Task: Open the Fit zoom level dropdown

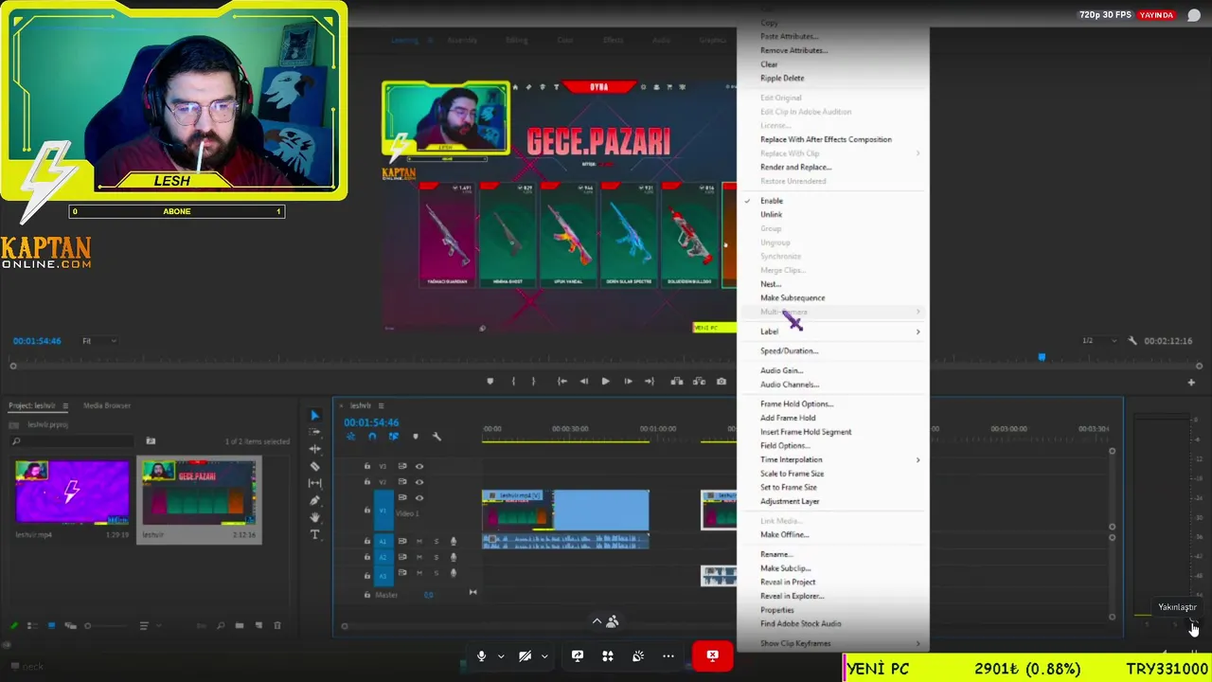Action: [98, 341]
